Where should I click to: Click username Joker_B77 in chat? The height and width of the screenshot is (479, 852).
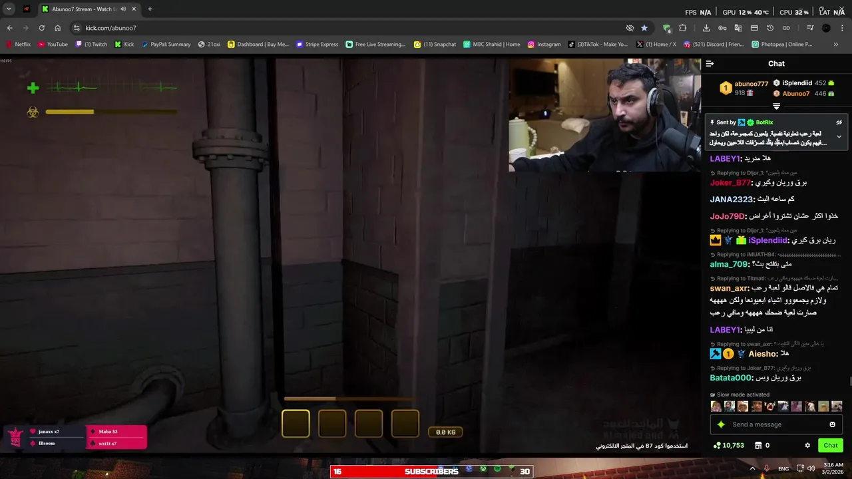[732, 182]
